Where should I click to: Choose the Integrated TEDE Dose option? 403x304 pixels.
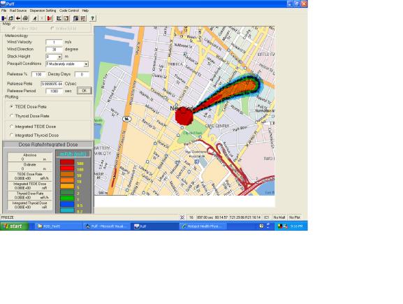point(12,126)
